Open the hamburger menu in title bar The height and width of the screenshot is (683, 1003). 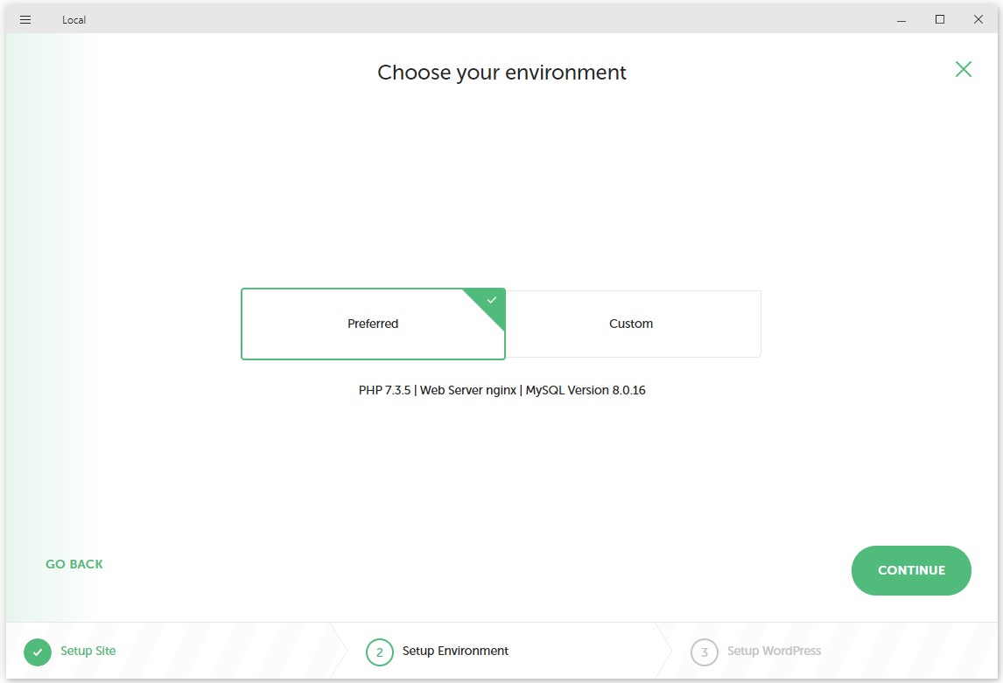click(25, 19)
